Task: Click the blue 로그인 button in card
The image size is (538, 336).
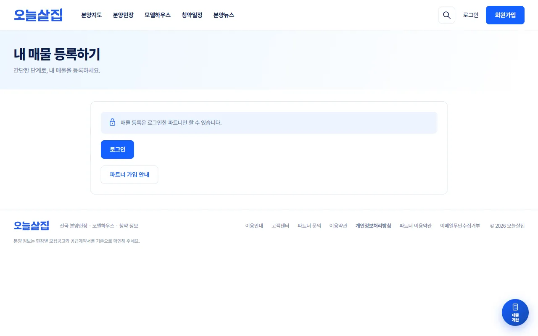Action: (x=117, y=150)
